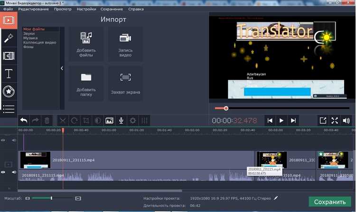The image size is (356, 212).
Task: Select Мои файлы category
Action: 34,29
